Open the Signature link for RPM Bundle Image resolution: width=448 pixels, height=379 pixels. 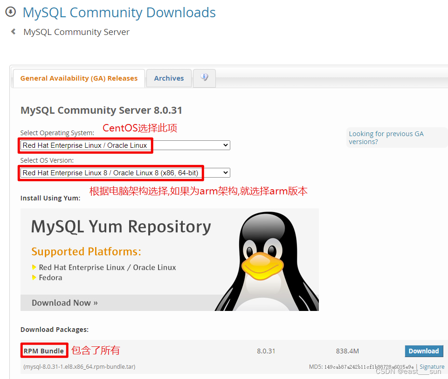432,367
